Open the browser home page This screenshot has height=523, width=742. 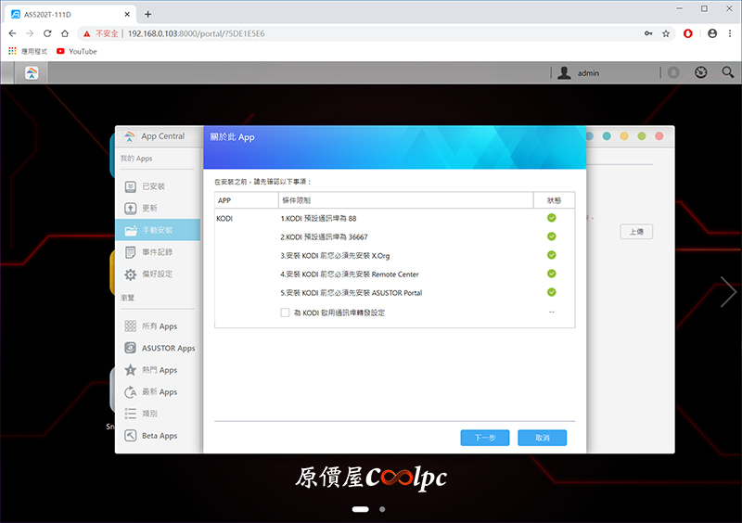point(65,33)
